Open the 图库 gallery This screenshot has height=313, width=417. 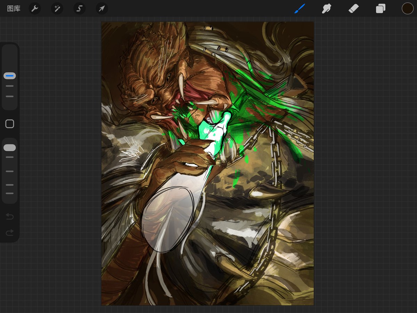point(14,9)
